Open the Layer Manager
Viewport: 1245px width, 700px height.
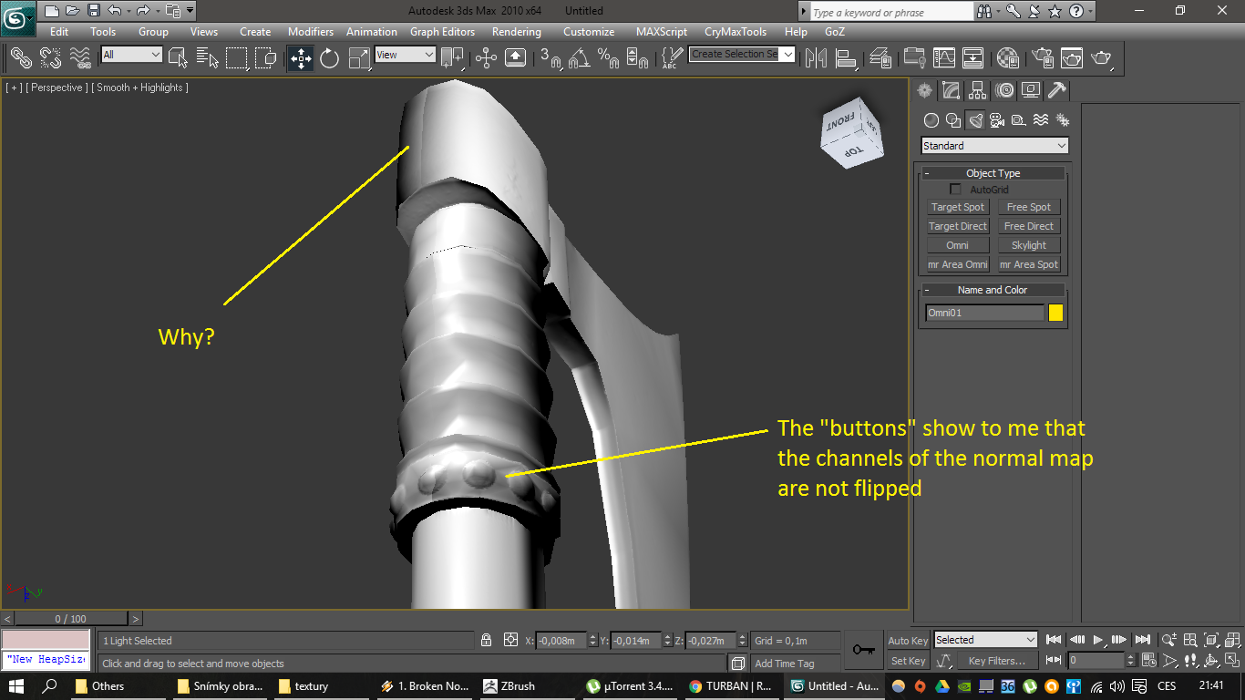[880, 58]
